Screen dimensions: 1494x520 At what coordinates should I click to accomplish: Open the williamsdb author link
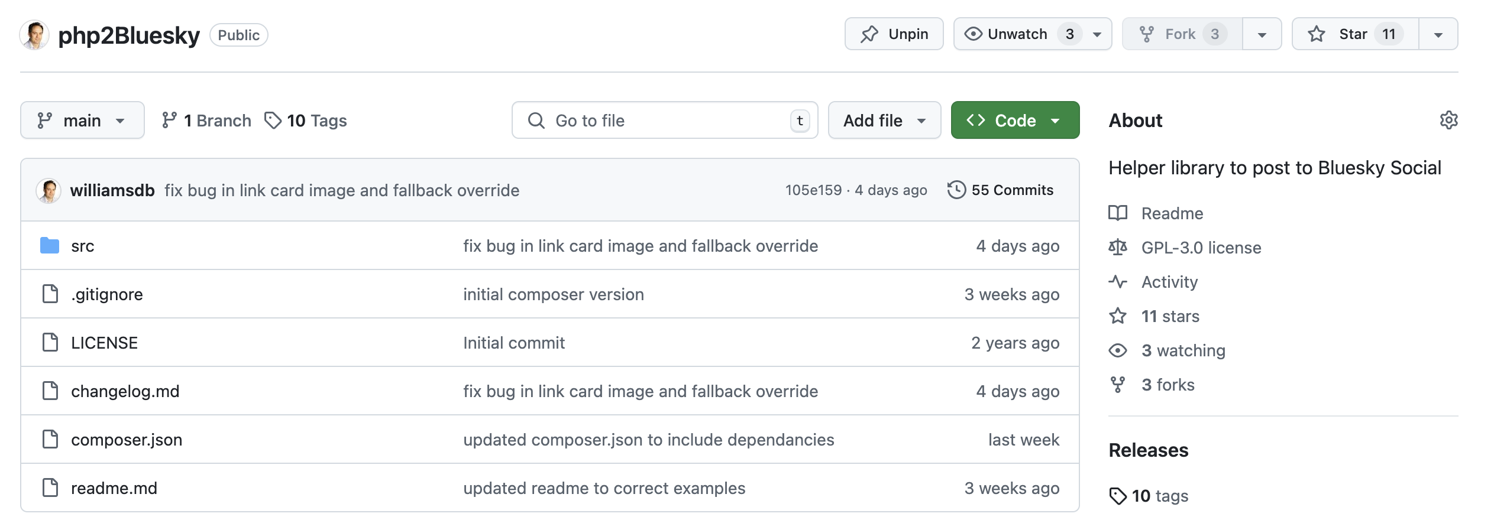coord(112,190)
